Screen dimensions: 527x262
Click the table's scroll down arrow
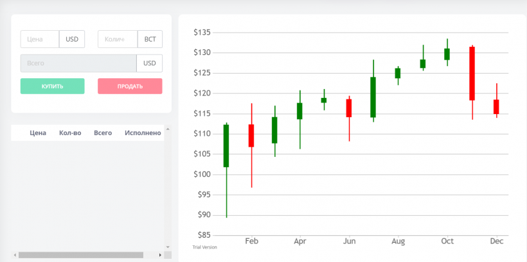pos(168,247)
